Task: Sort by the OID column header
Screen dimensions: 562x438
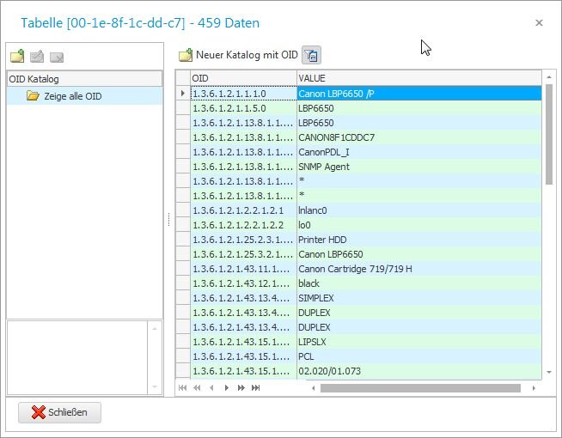Action: coord(243,78)
